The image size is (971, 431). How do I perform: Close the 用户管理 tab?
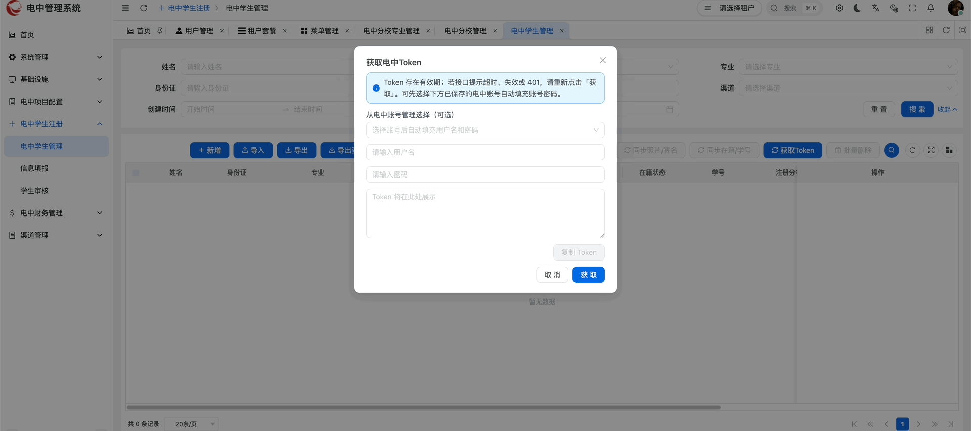222,31
